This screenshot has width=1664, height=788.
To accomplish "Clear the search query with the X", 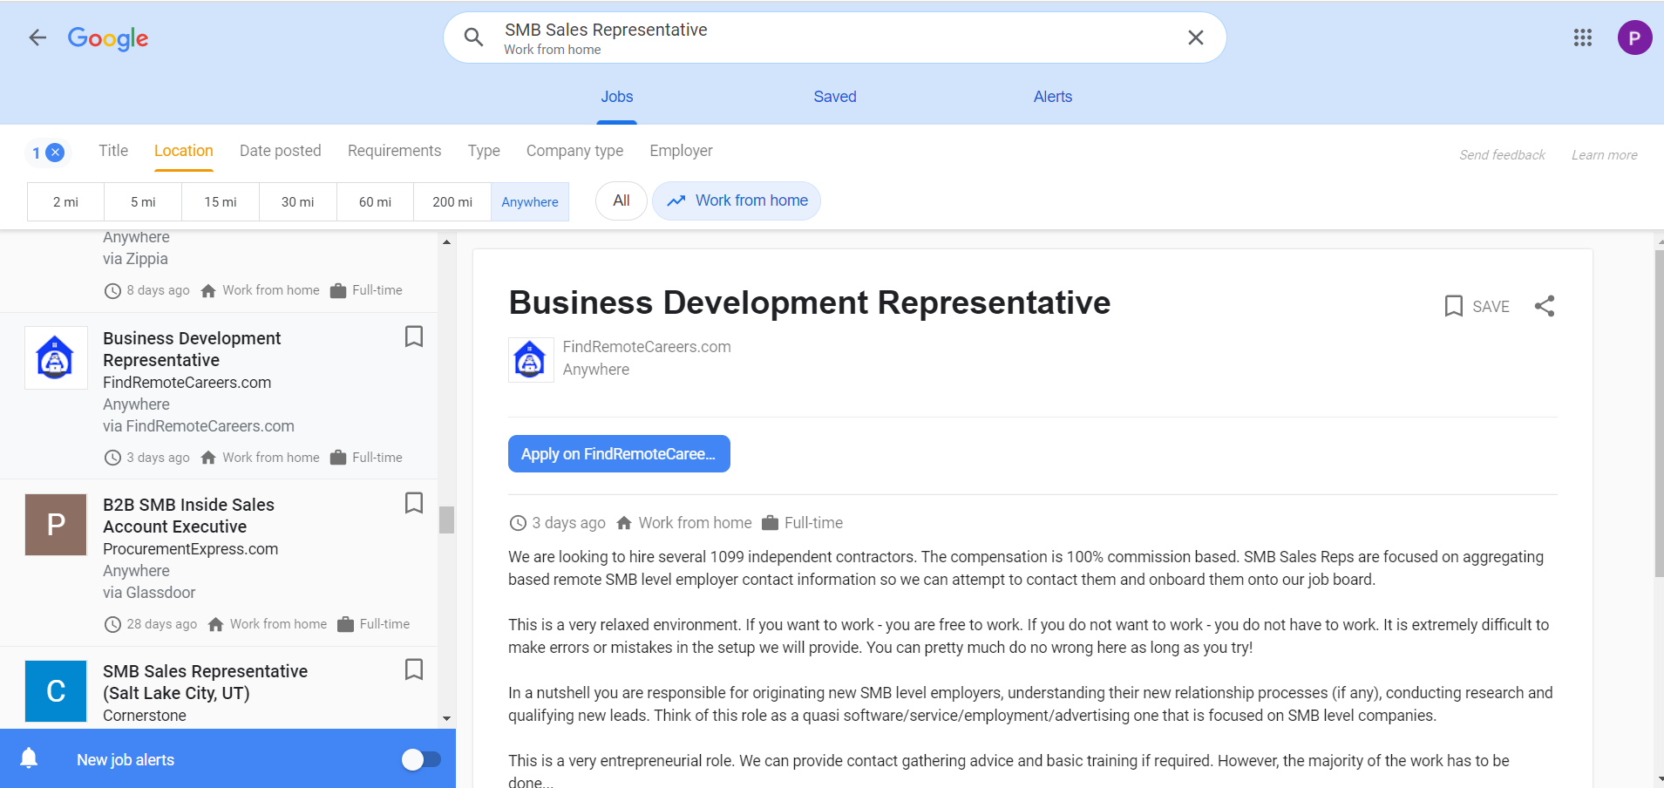I will (1195, 37).
